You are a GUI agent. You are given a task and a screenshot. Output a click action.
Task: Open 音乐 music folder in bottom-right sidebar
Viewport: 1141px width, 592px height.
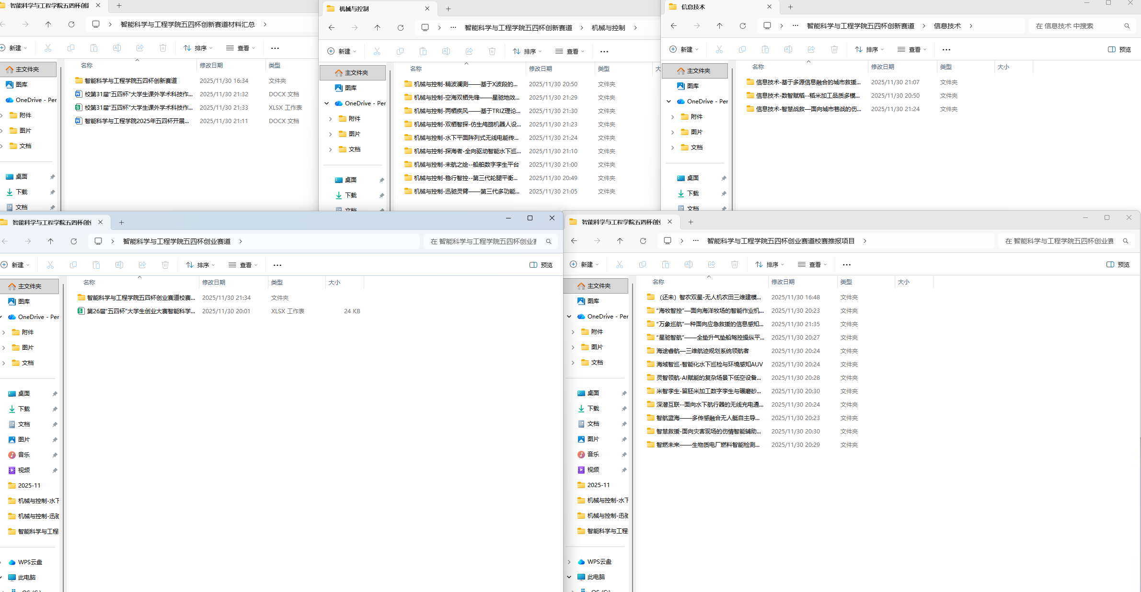pyautogui.click(x=593, y=455)
